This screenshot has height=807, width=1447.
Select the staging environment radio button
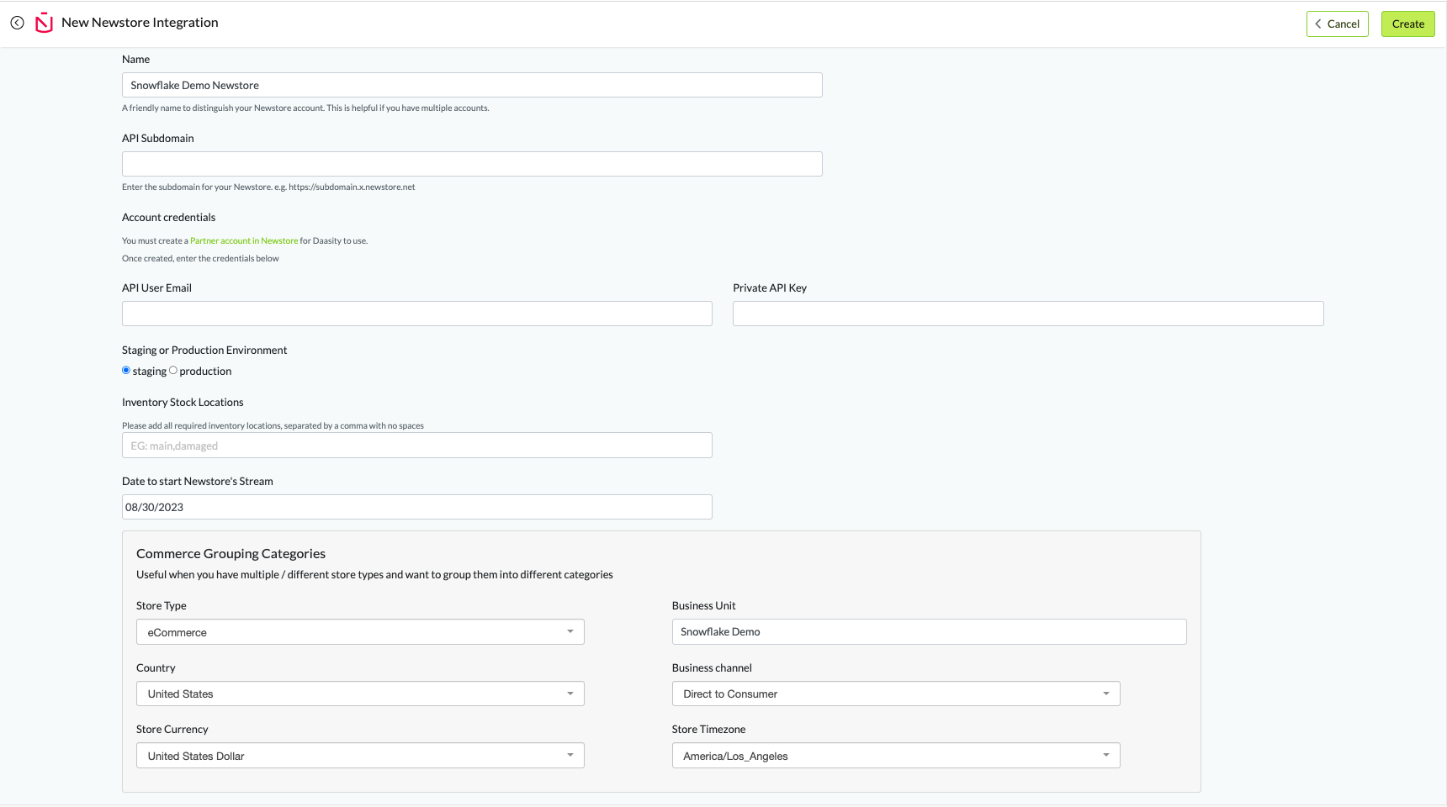click(x=126, y=371)
